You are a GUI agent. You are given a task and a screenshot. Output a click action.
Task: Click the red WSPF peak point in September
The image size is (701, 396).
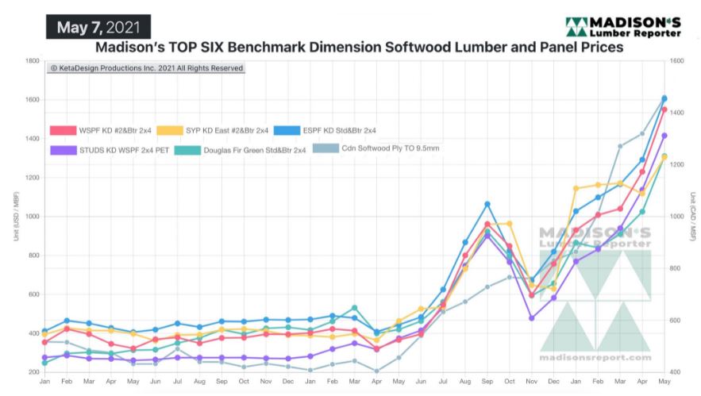tap(487, 224)
